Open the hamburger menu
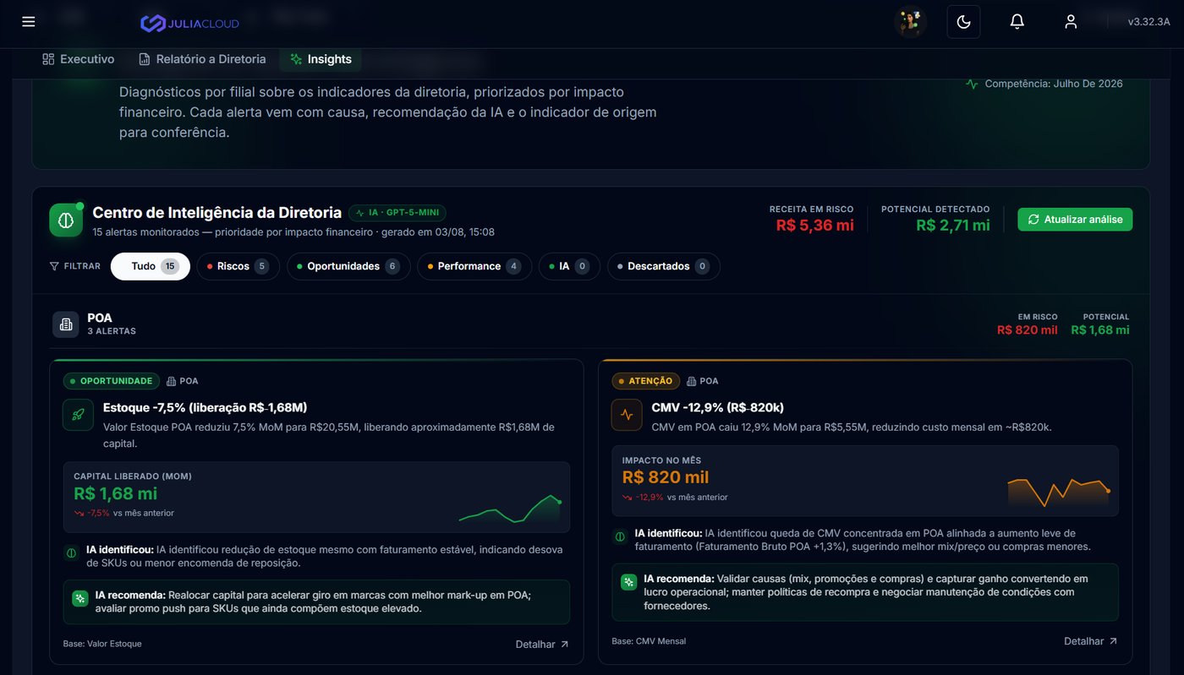The image size is (1184, 675). (29, 22)
